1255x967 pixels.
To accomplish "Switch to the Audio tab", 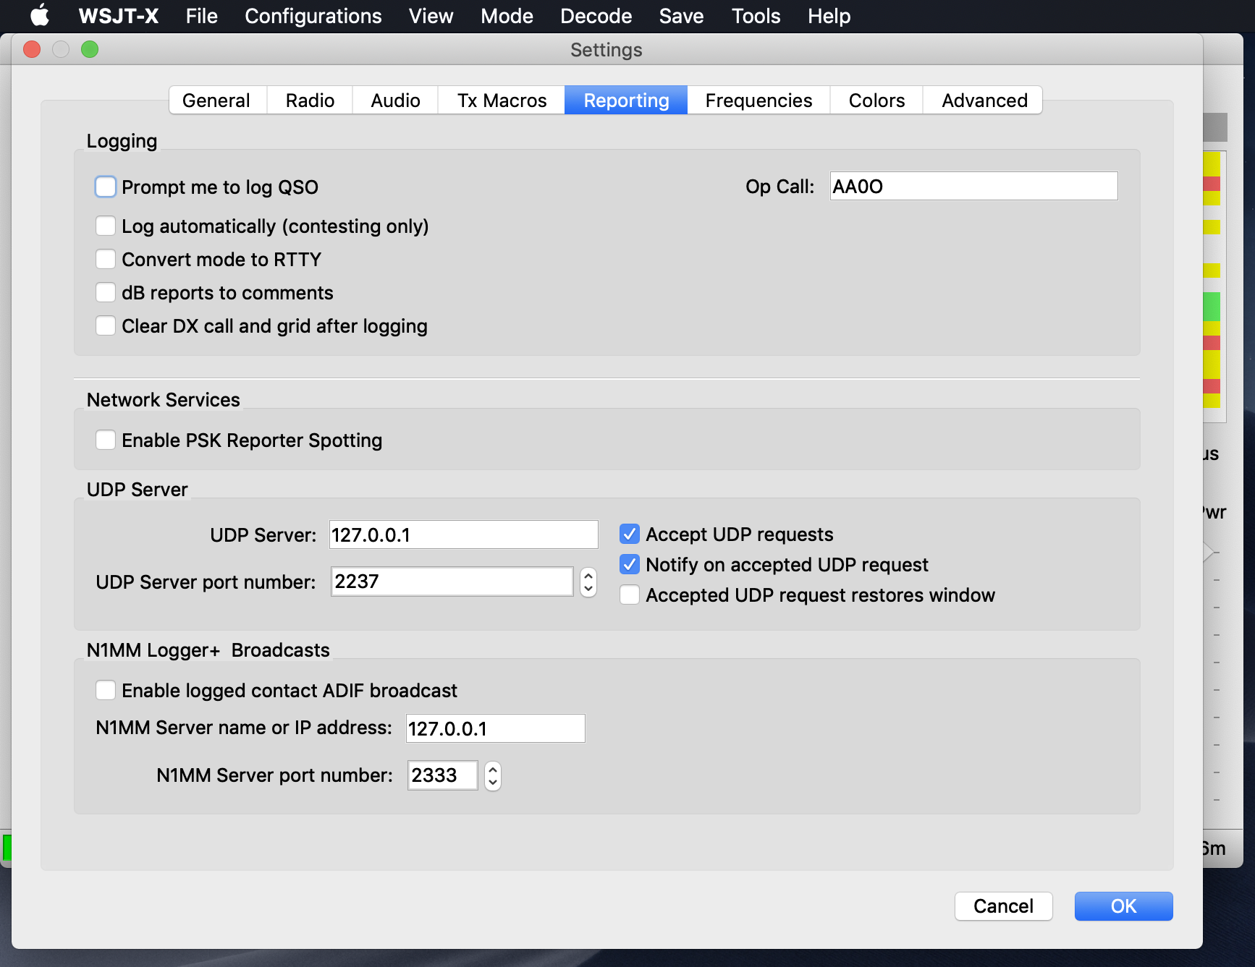I will click(x=395, y=101).
